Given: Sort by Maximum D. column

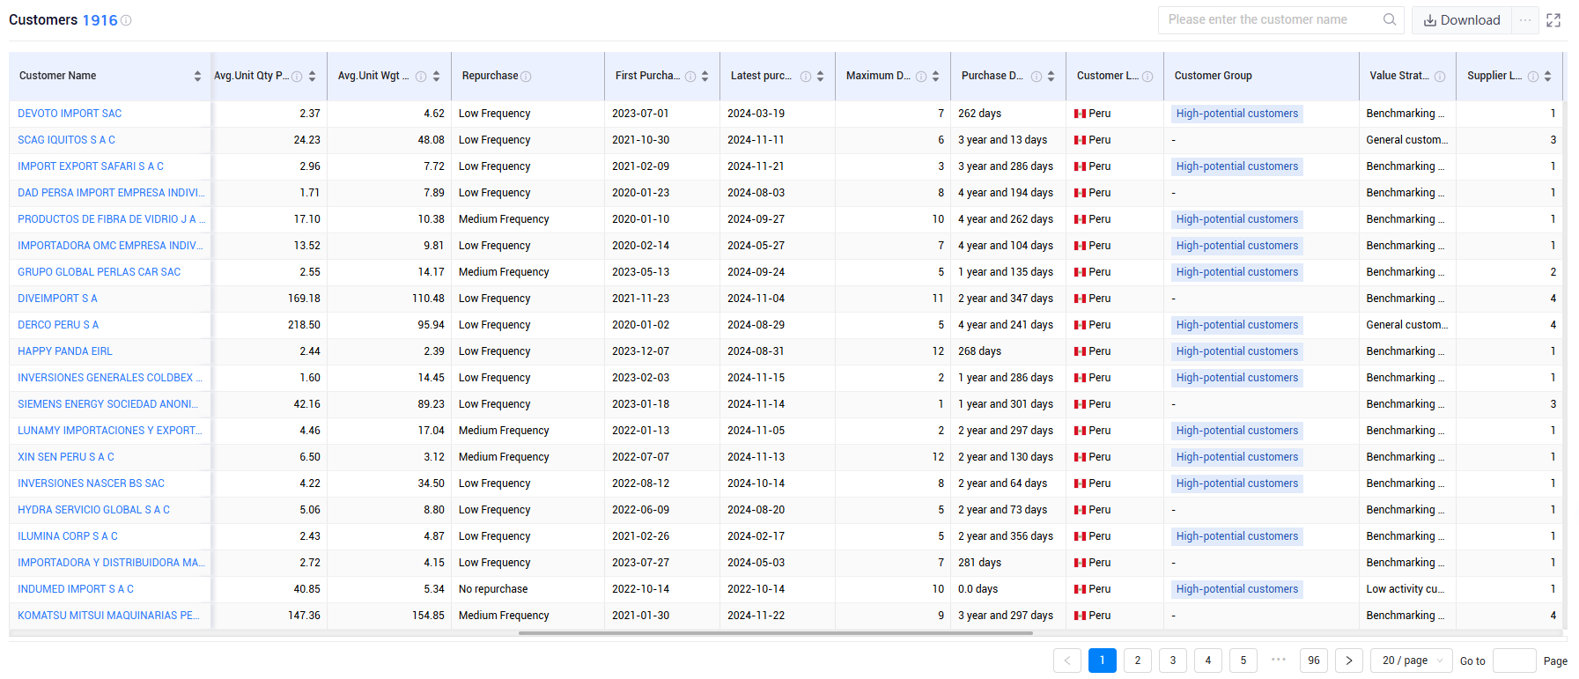Looking at the screenshot, I should (935, 77).
